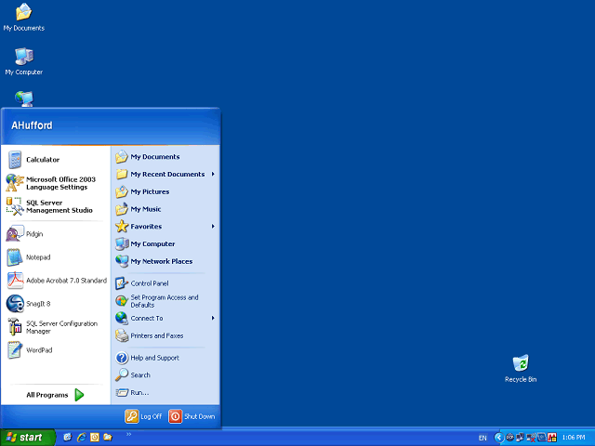Click the orange Outlook Quick Launch icon

point(95,438)
